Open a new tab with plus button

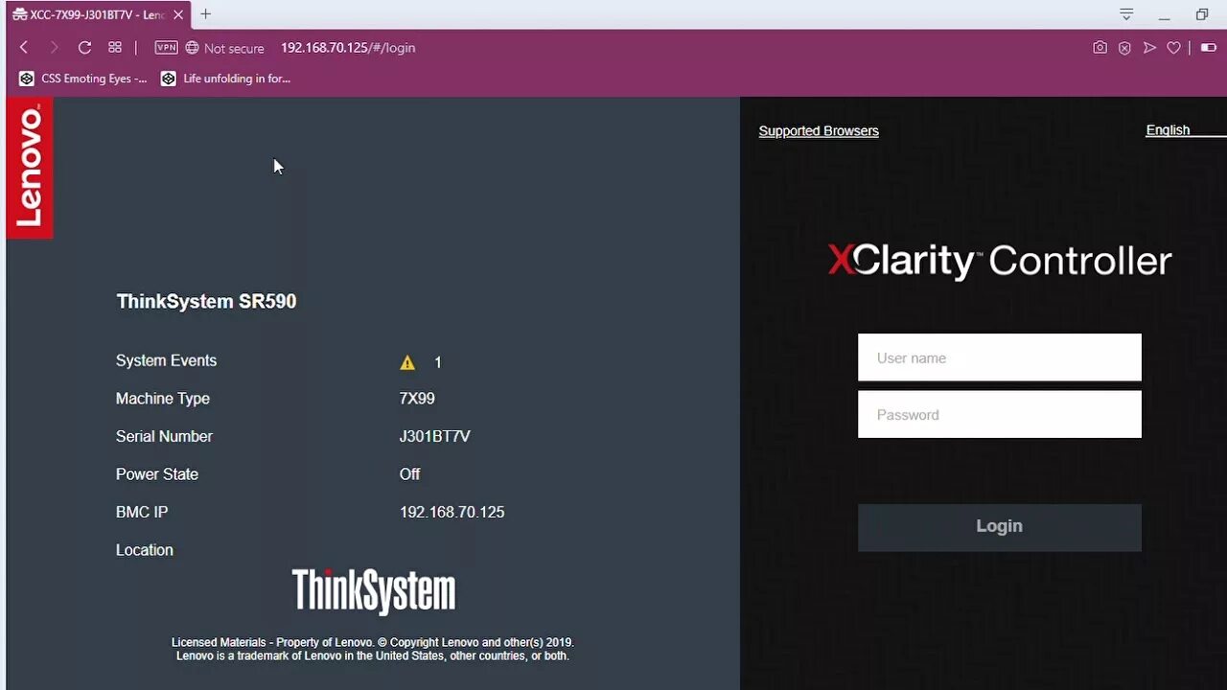tap(205, 14)
